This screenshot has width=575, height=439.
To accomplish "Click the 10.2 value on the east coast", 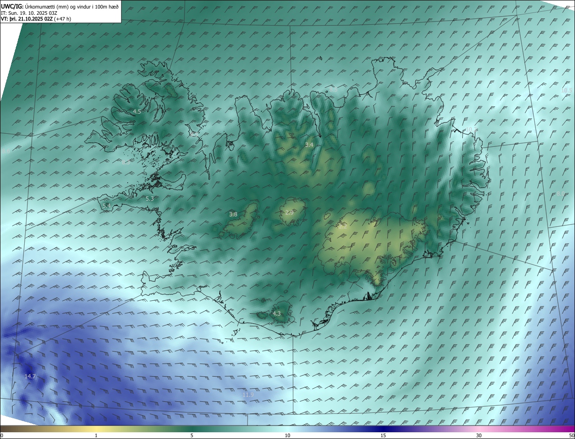I will coord(471,129).
